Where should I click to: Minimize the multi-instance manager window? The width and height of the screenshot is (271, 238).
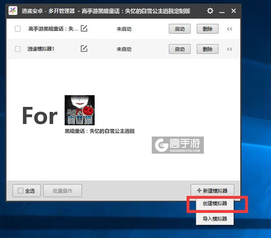tap(222, 11)
